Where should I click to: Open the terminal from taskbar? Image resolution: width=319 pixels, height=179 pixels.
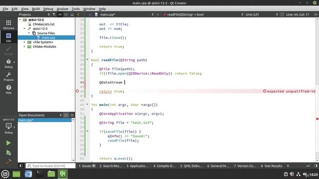pyautogui.click(x=40, y=174)
